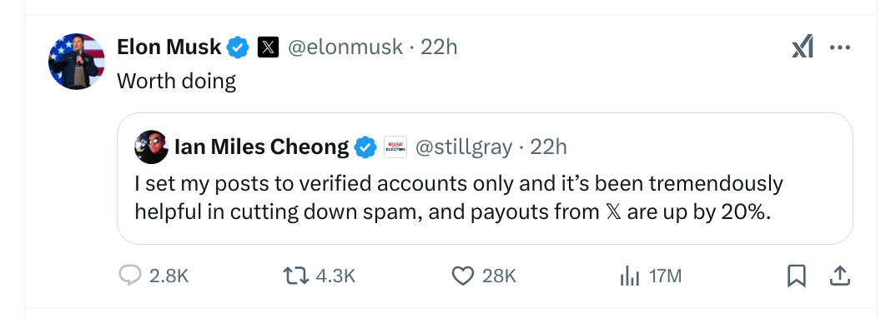The image size is (896, 318).
Task: Open Elon Musk display name link
Action: [169, 47]
